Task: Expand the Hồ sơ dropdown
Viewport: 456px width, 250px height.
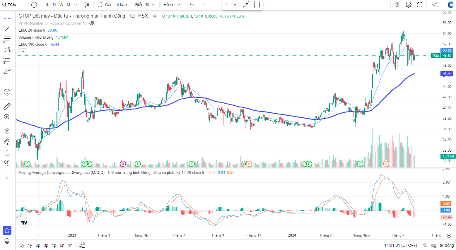Action: (172, 5)
